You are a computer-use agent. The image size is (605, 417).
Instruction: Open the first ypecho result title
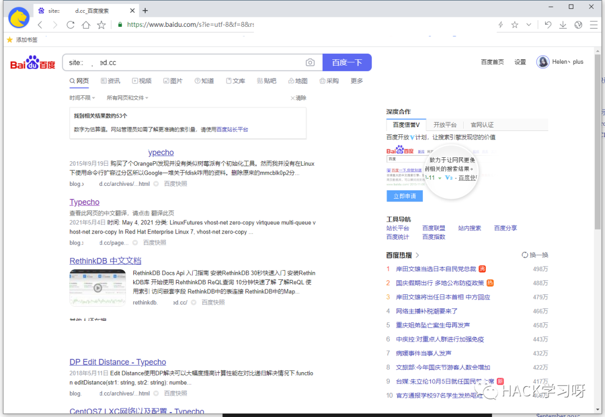point(161,153)
